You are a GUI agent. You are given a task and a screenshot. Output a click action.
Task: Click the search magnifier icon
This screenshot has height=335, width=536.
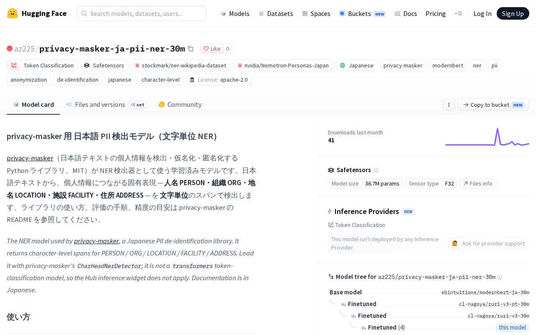[84, 13]
